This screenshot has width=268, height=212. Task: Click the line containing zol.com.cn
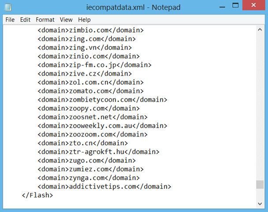point(91,82)
